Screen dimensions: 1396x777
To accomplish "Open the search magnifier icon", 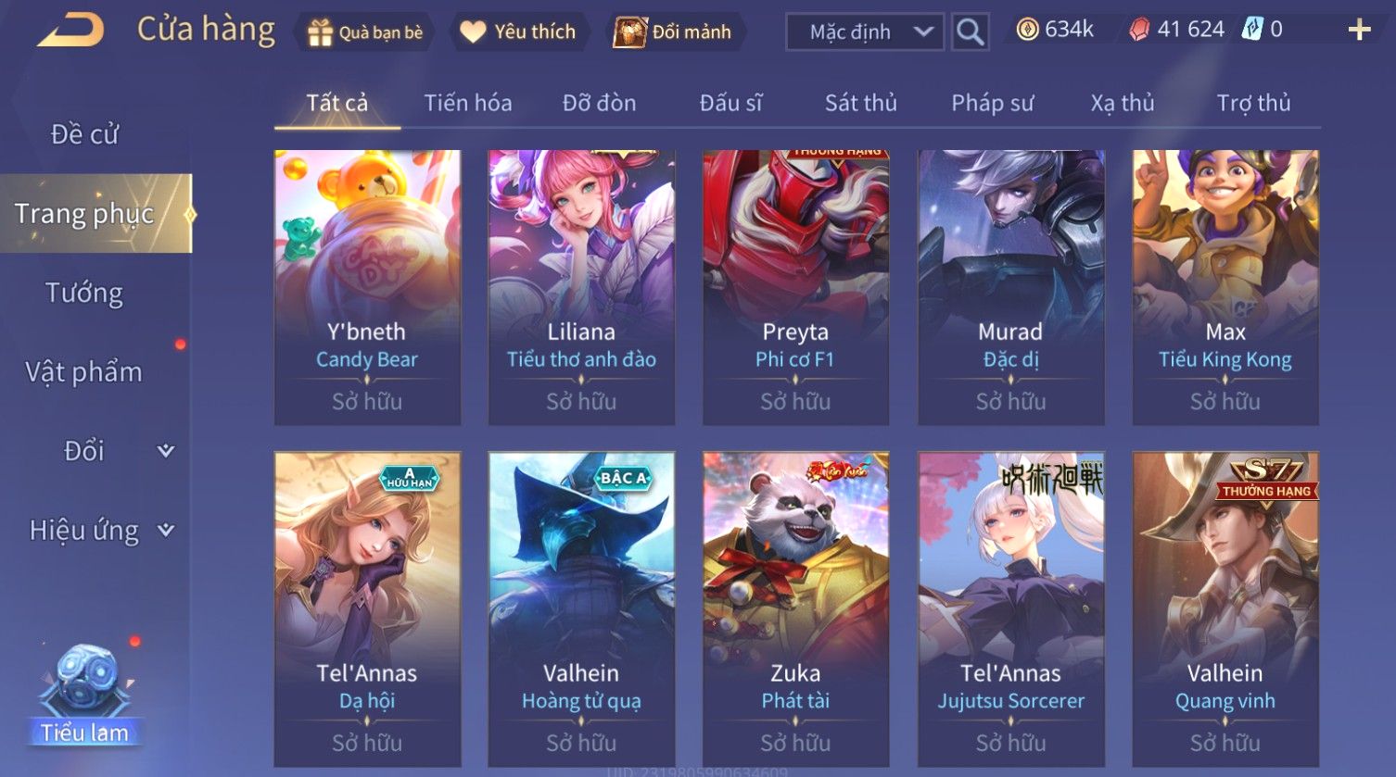I will click(970, 31).
